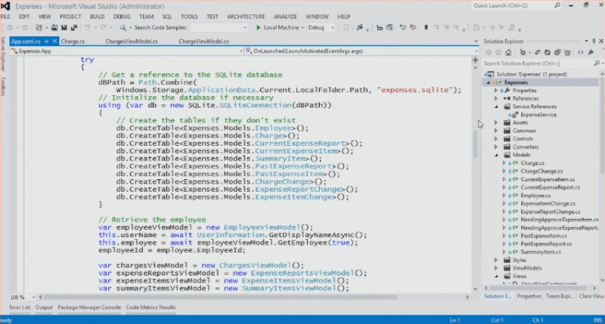
Task: Select Employee.cs in Solution Explorer
Action: 535,196
